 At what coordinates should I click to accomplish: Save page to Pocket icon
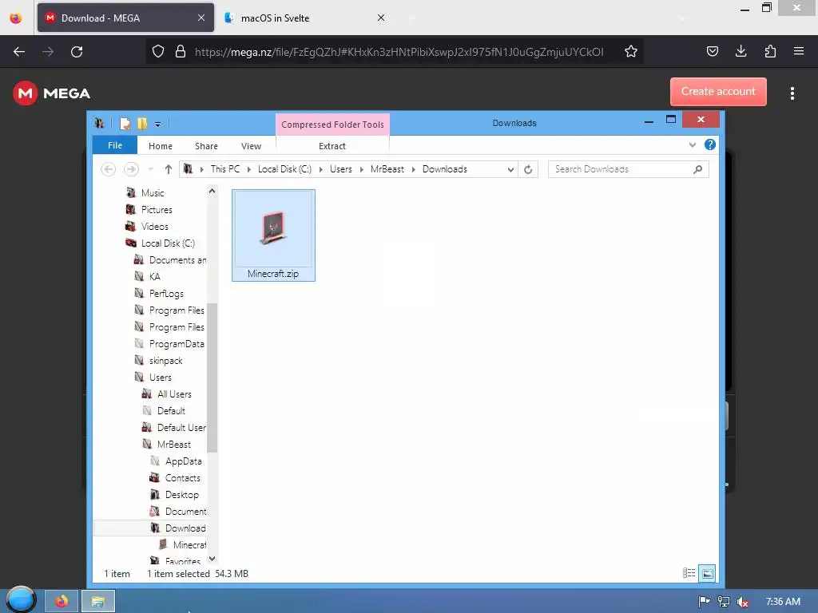(712, 51)
